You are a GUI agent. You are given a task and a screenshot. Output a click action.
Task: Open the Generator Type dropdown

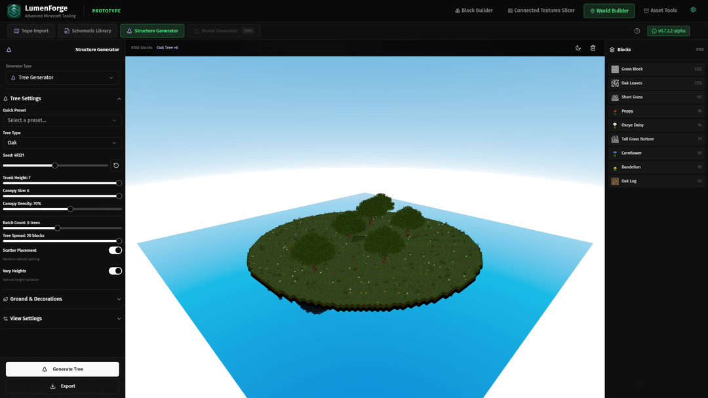coord(62,77)
